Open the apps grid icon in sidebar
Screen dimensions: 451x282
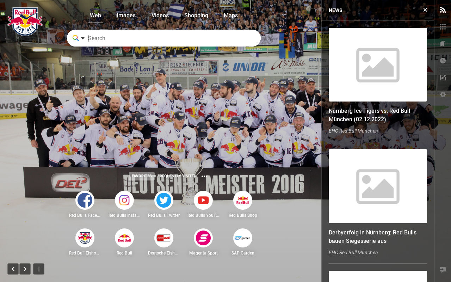[x=443, y=27]
